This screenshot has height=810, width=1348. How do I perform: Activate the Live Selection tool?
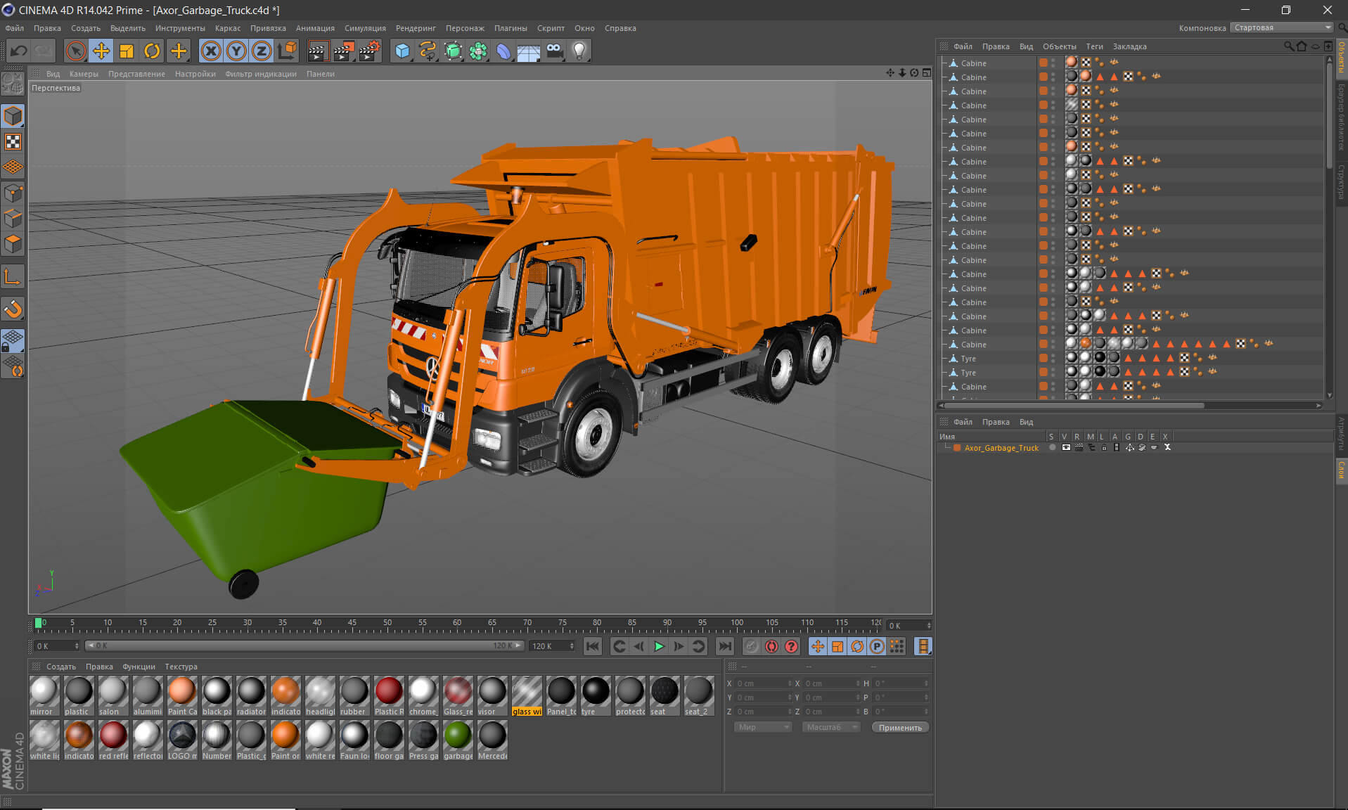pos(76,51)
